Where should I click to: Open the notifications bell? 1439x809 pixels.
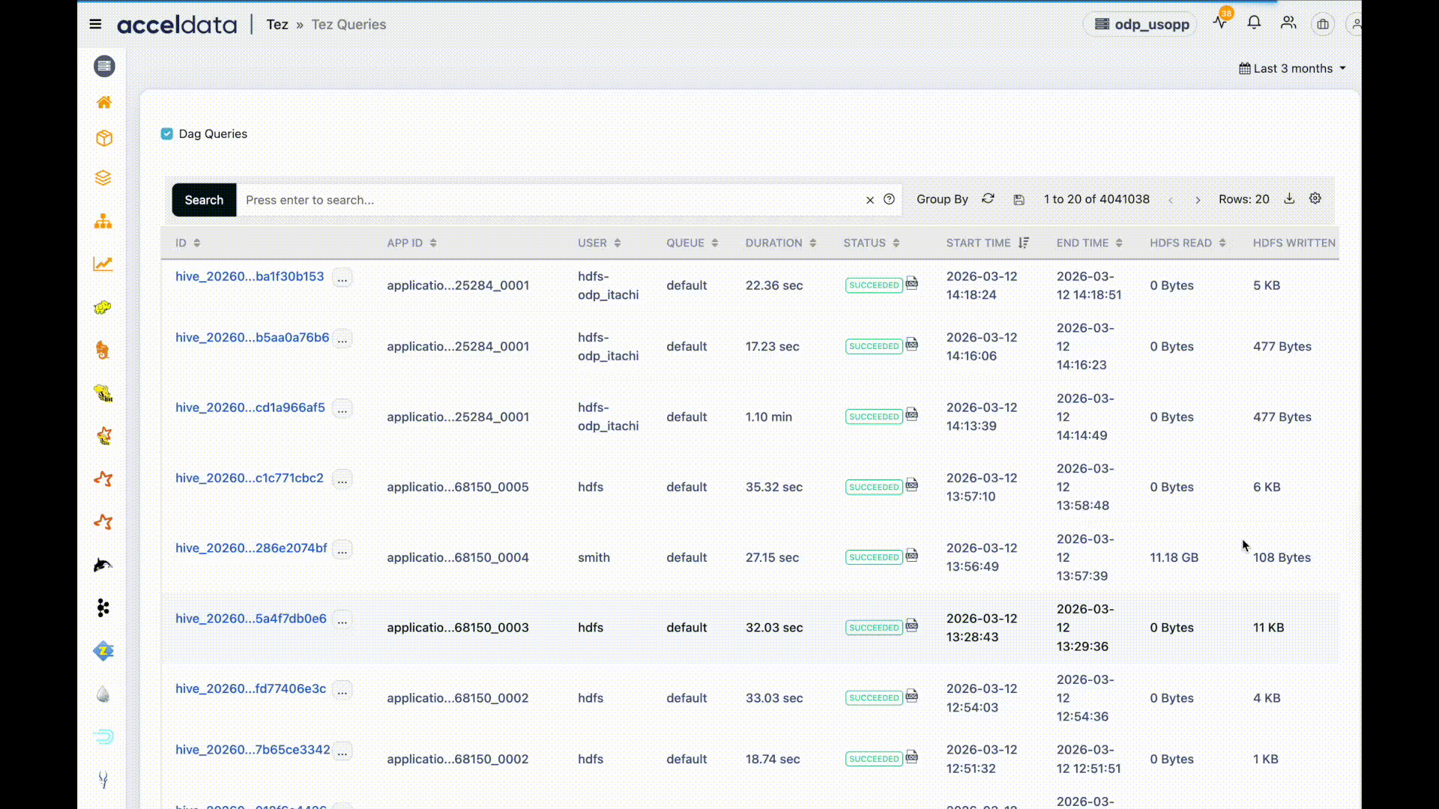(x=1254, y=23)
